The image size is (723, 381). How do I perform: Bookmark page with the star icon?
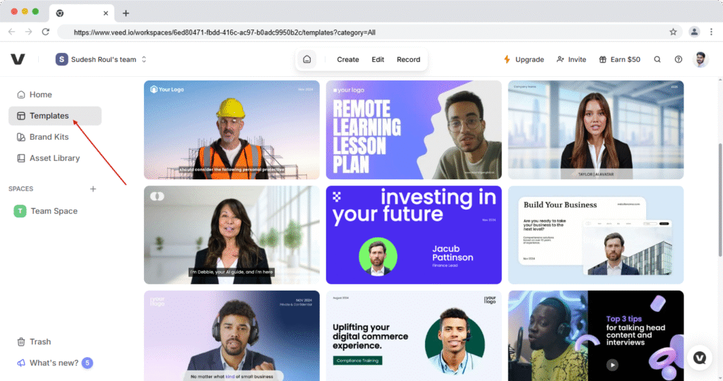[673, 32]
